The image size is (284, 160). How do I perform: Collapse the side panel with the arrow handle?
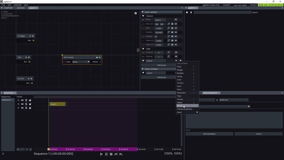pyautogui.click(x=138, y=50)
